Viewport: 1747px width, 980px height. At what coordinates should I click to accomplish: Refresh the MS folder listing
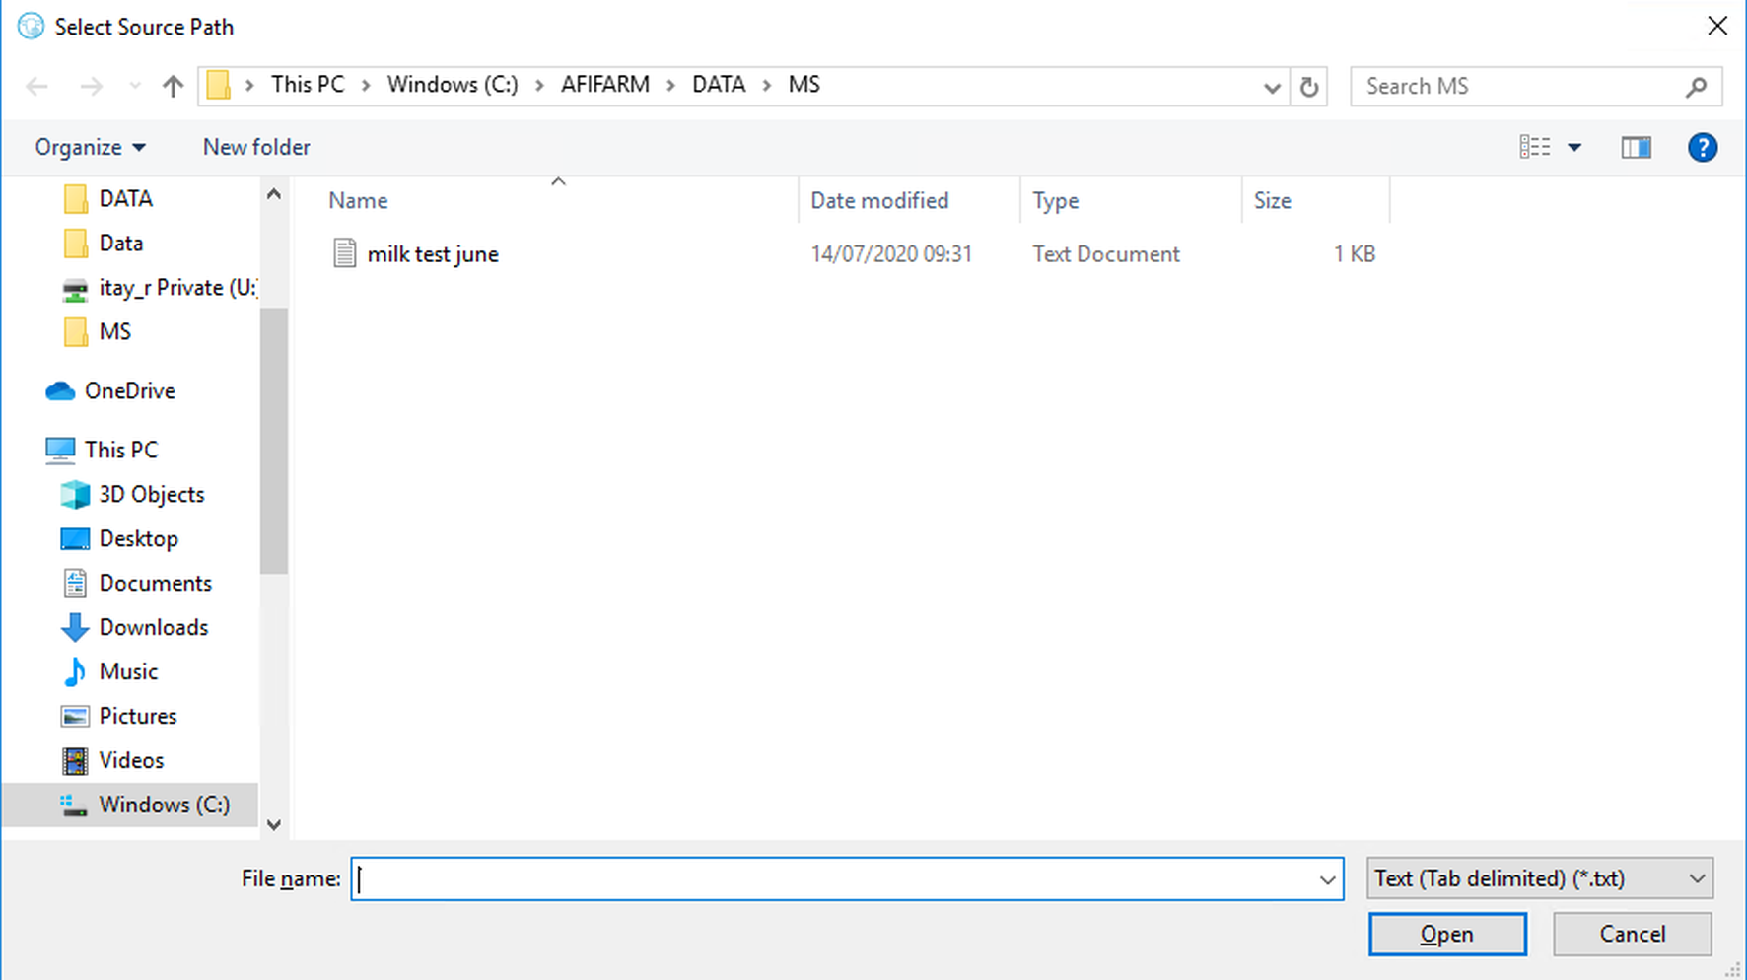[1308, 87]
